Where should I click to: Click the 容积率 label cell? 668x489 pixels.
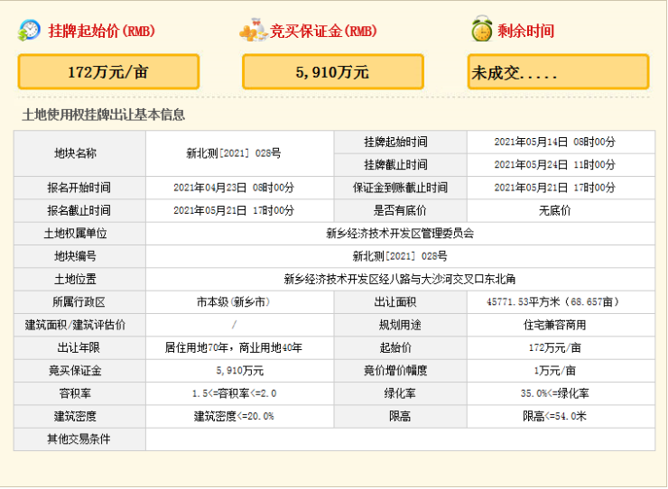79,393
